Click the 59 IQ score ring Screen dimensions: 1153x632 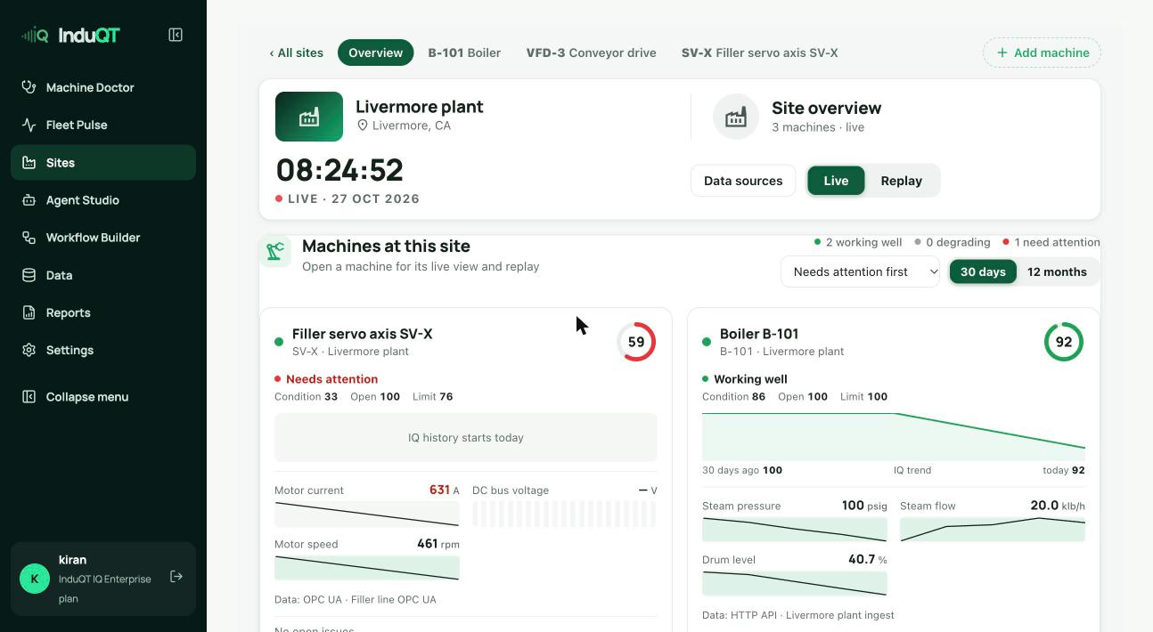point(636,342)
